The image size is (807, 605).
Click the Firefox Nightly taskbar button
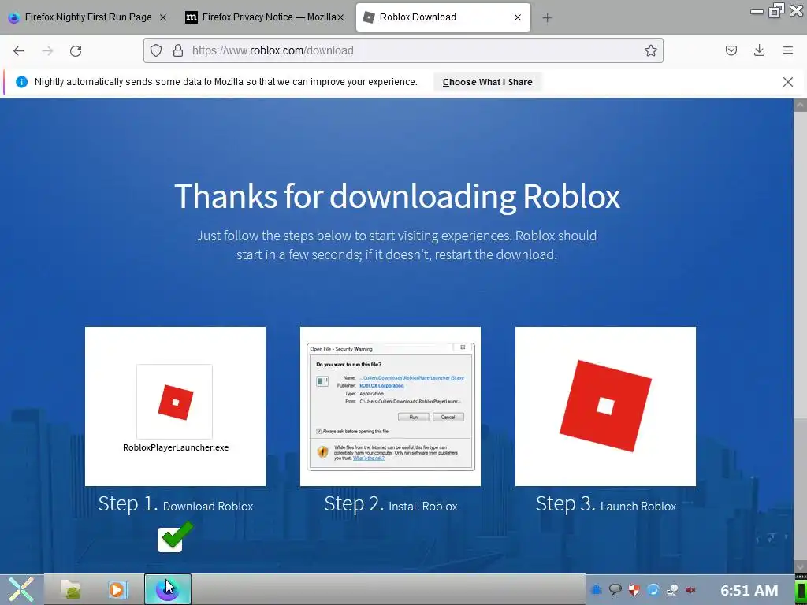point(168,589)
